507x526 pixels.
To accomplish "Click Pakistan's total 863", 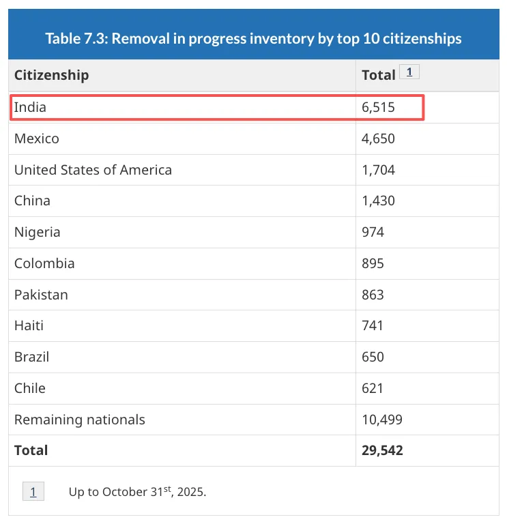I will pos(373,295).
